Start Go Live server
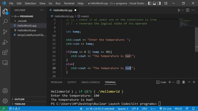The image size is (198, 111). 165,109
